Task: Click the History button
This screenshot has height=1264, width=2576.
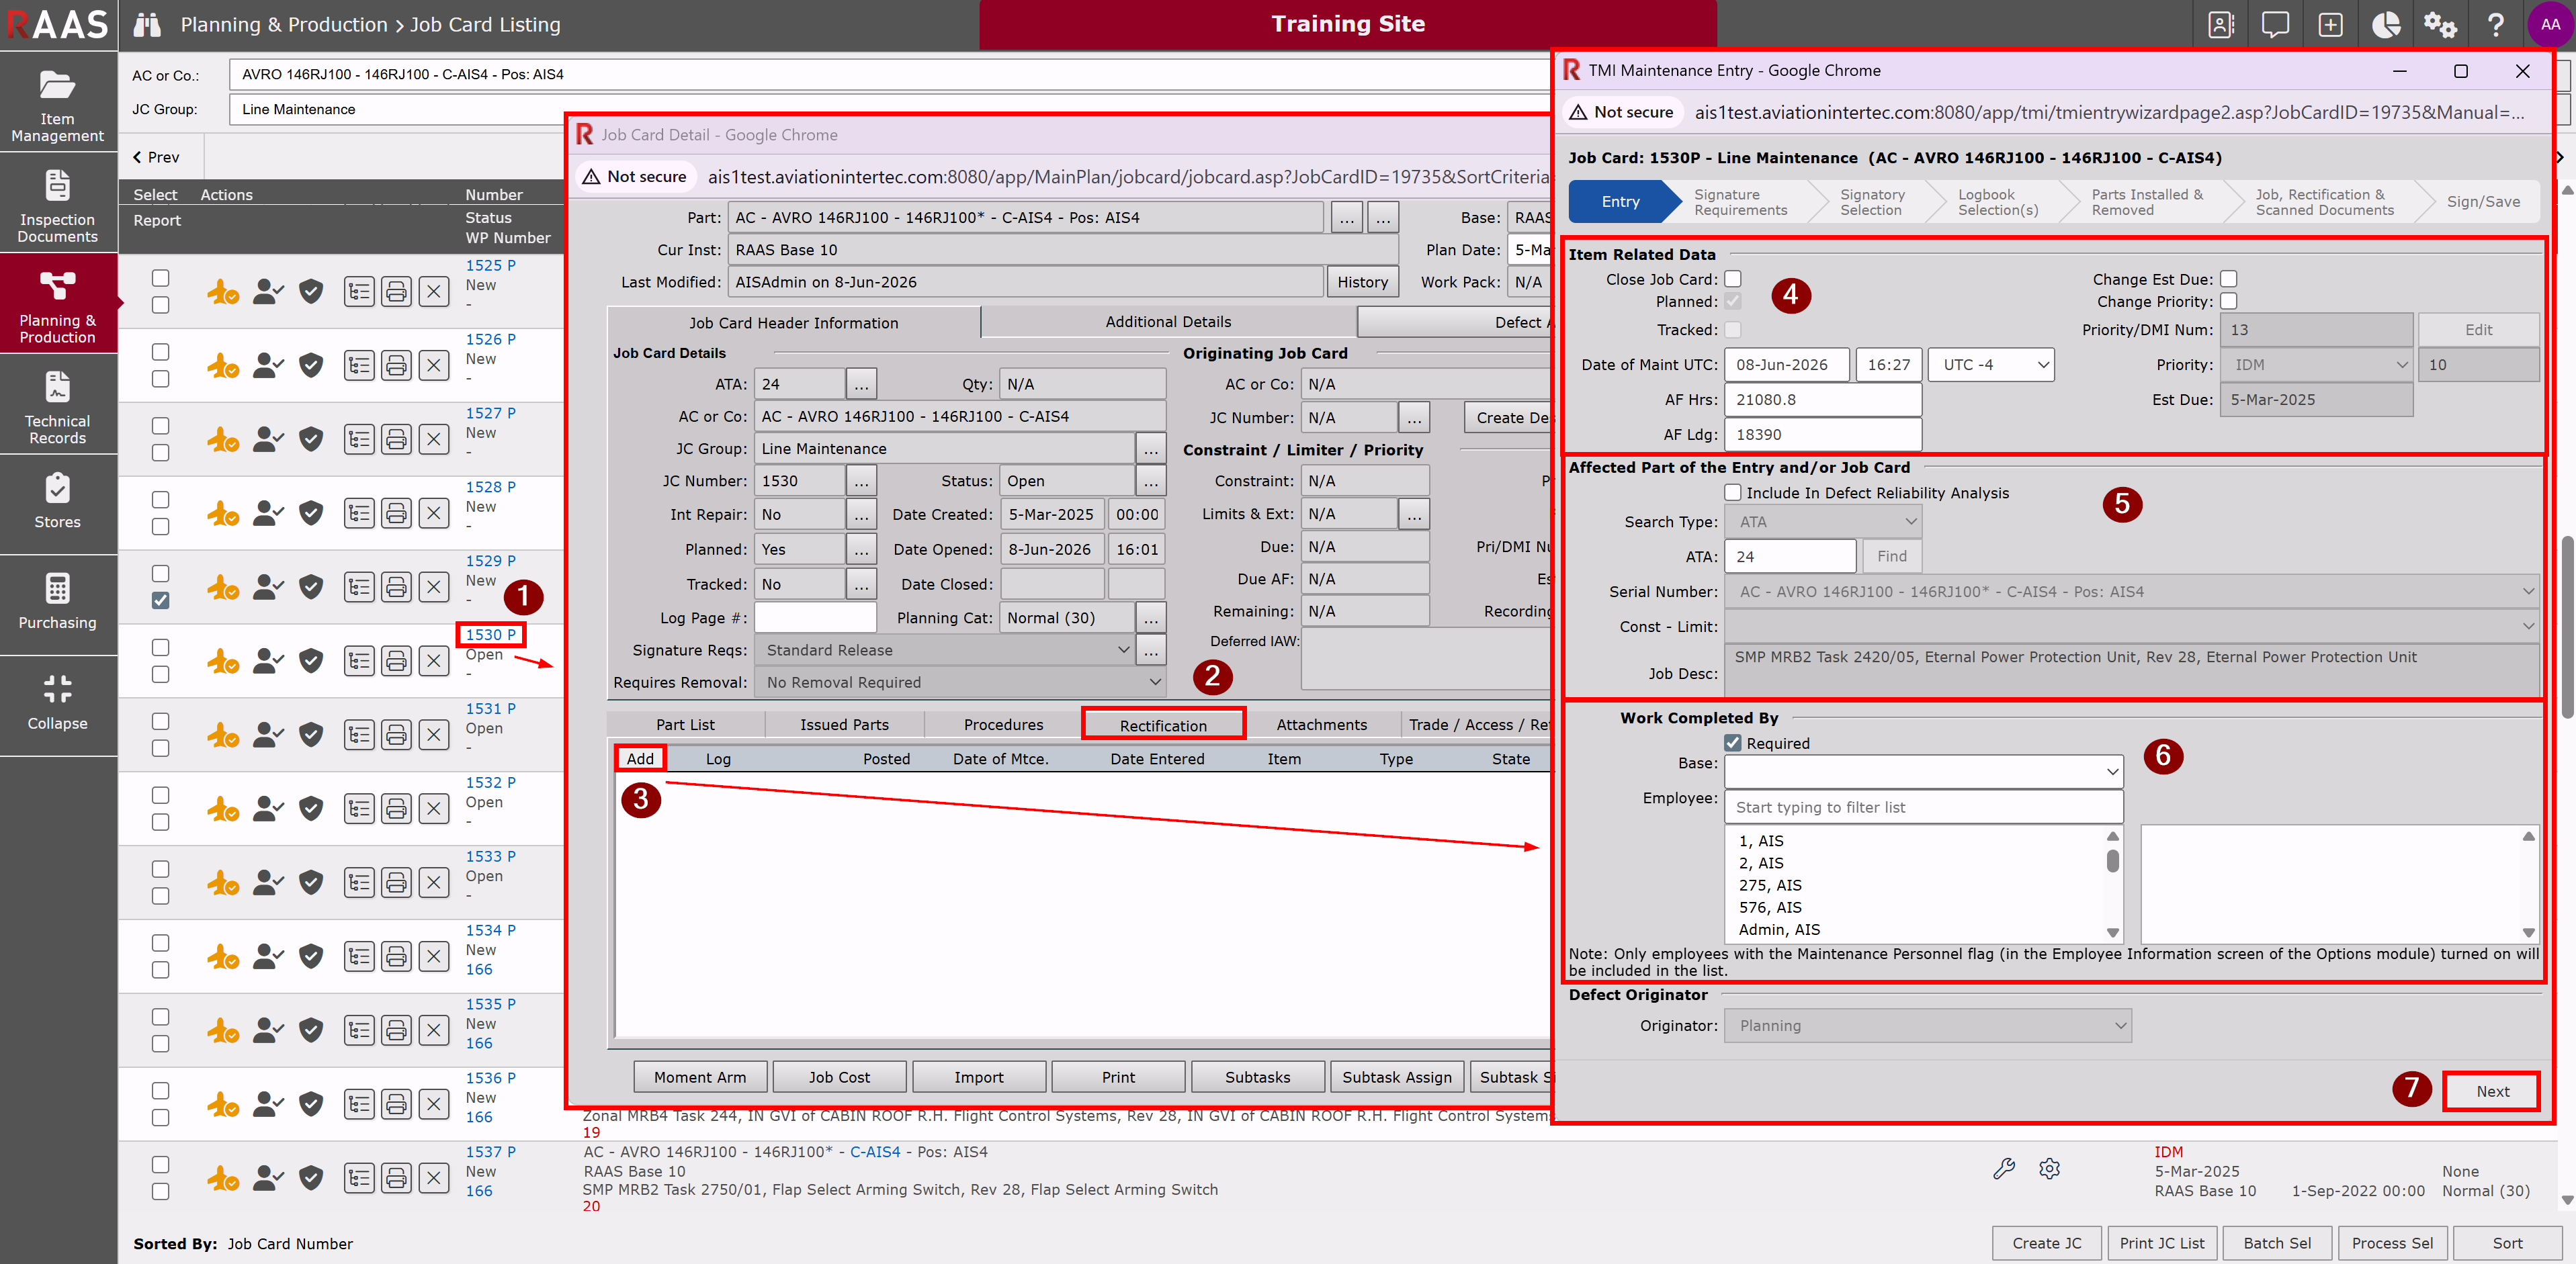Action: click(x=1362, y=282)
